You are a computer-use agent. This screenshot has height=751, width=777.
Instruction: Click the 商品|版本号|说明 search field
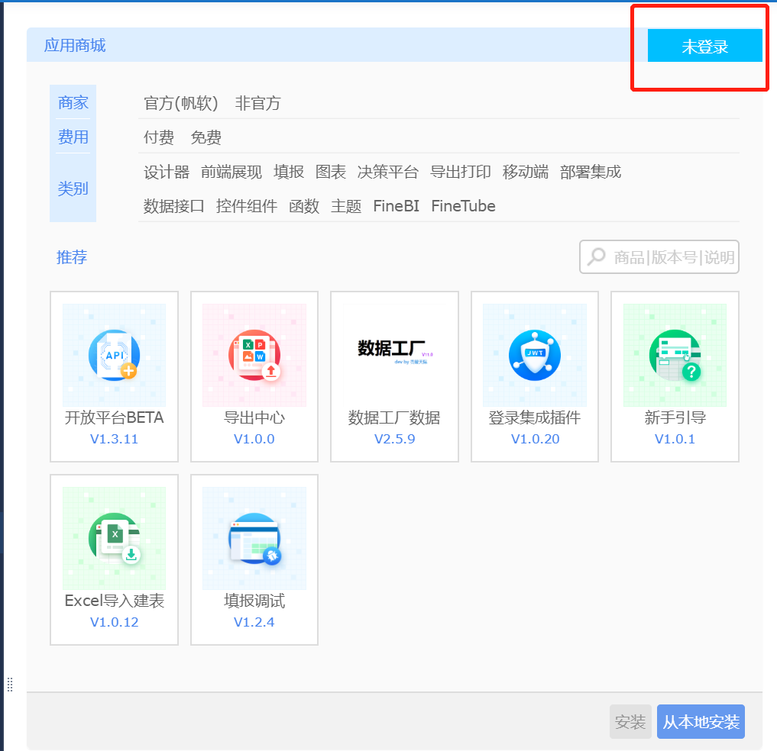point(659,257)
